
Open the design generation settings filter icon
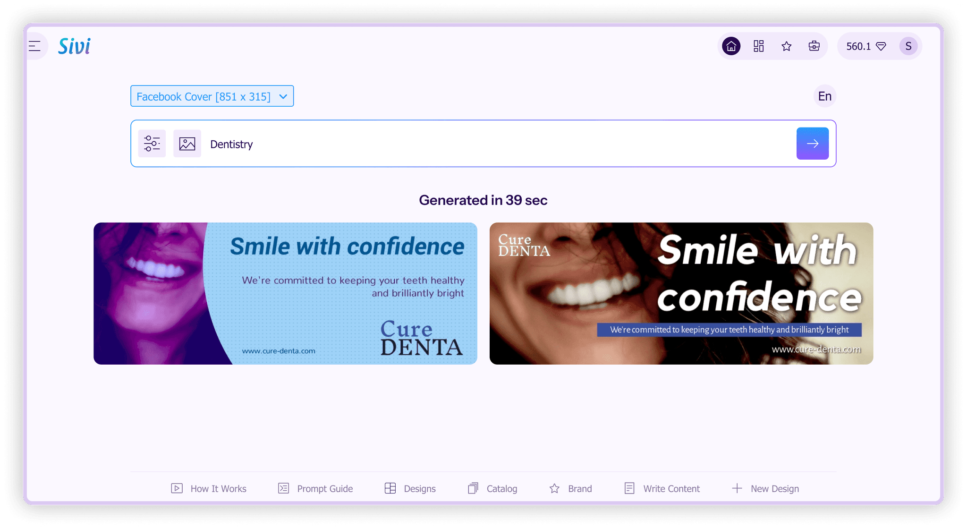pyautogui.click(x=152, y=144)
